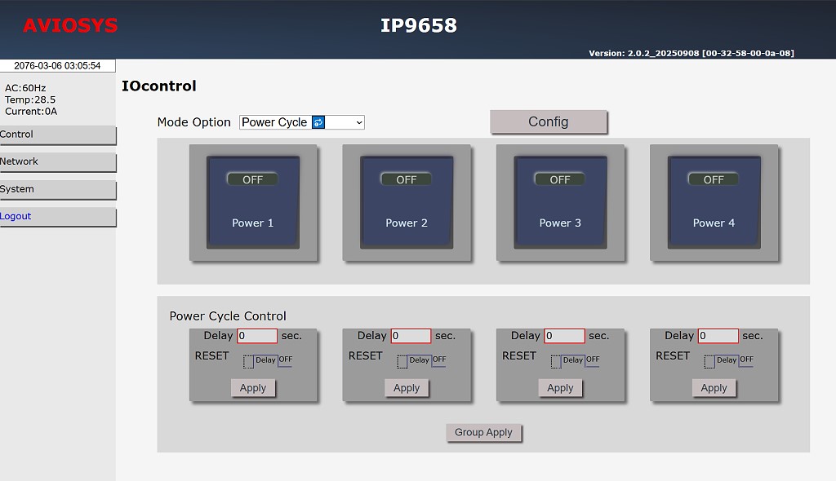Open the Control menu in sidebar

(x=57, y=135)
